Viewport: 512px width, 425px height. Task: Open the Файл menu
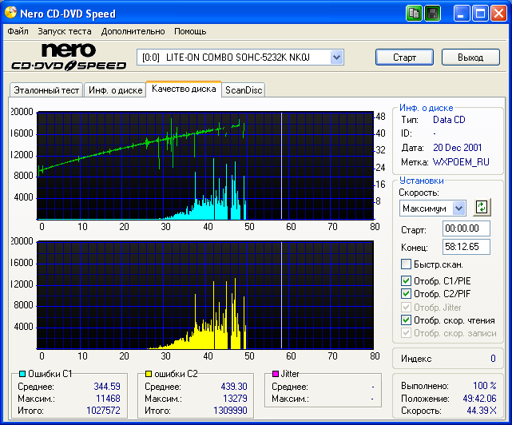(x=18, y=31)
